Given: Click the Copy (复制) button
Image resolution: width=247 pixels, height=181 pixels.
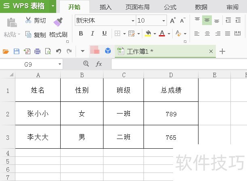Looking at the screenshot, I should [36, 34].
